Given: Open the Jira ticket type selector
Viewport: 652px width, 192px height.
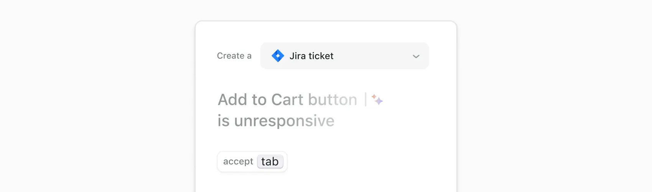Looking at the screenshot, I should pyautogui.click(x=344, y=56).
